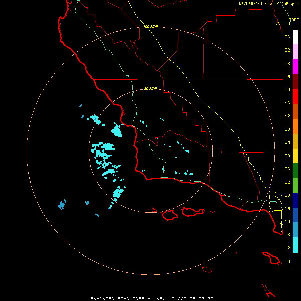Screen dimensions: 301x301
Task: Click the light blue swatch near 6
Action: (x=295, y=230)
